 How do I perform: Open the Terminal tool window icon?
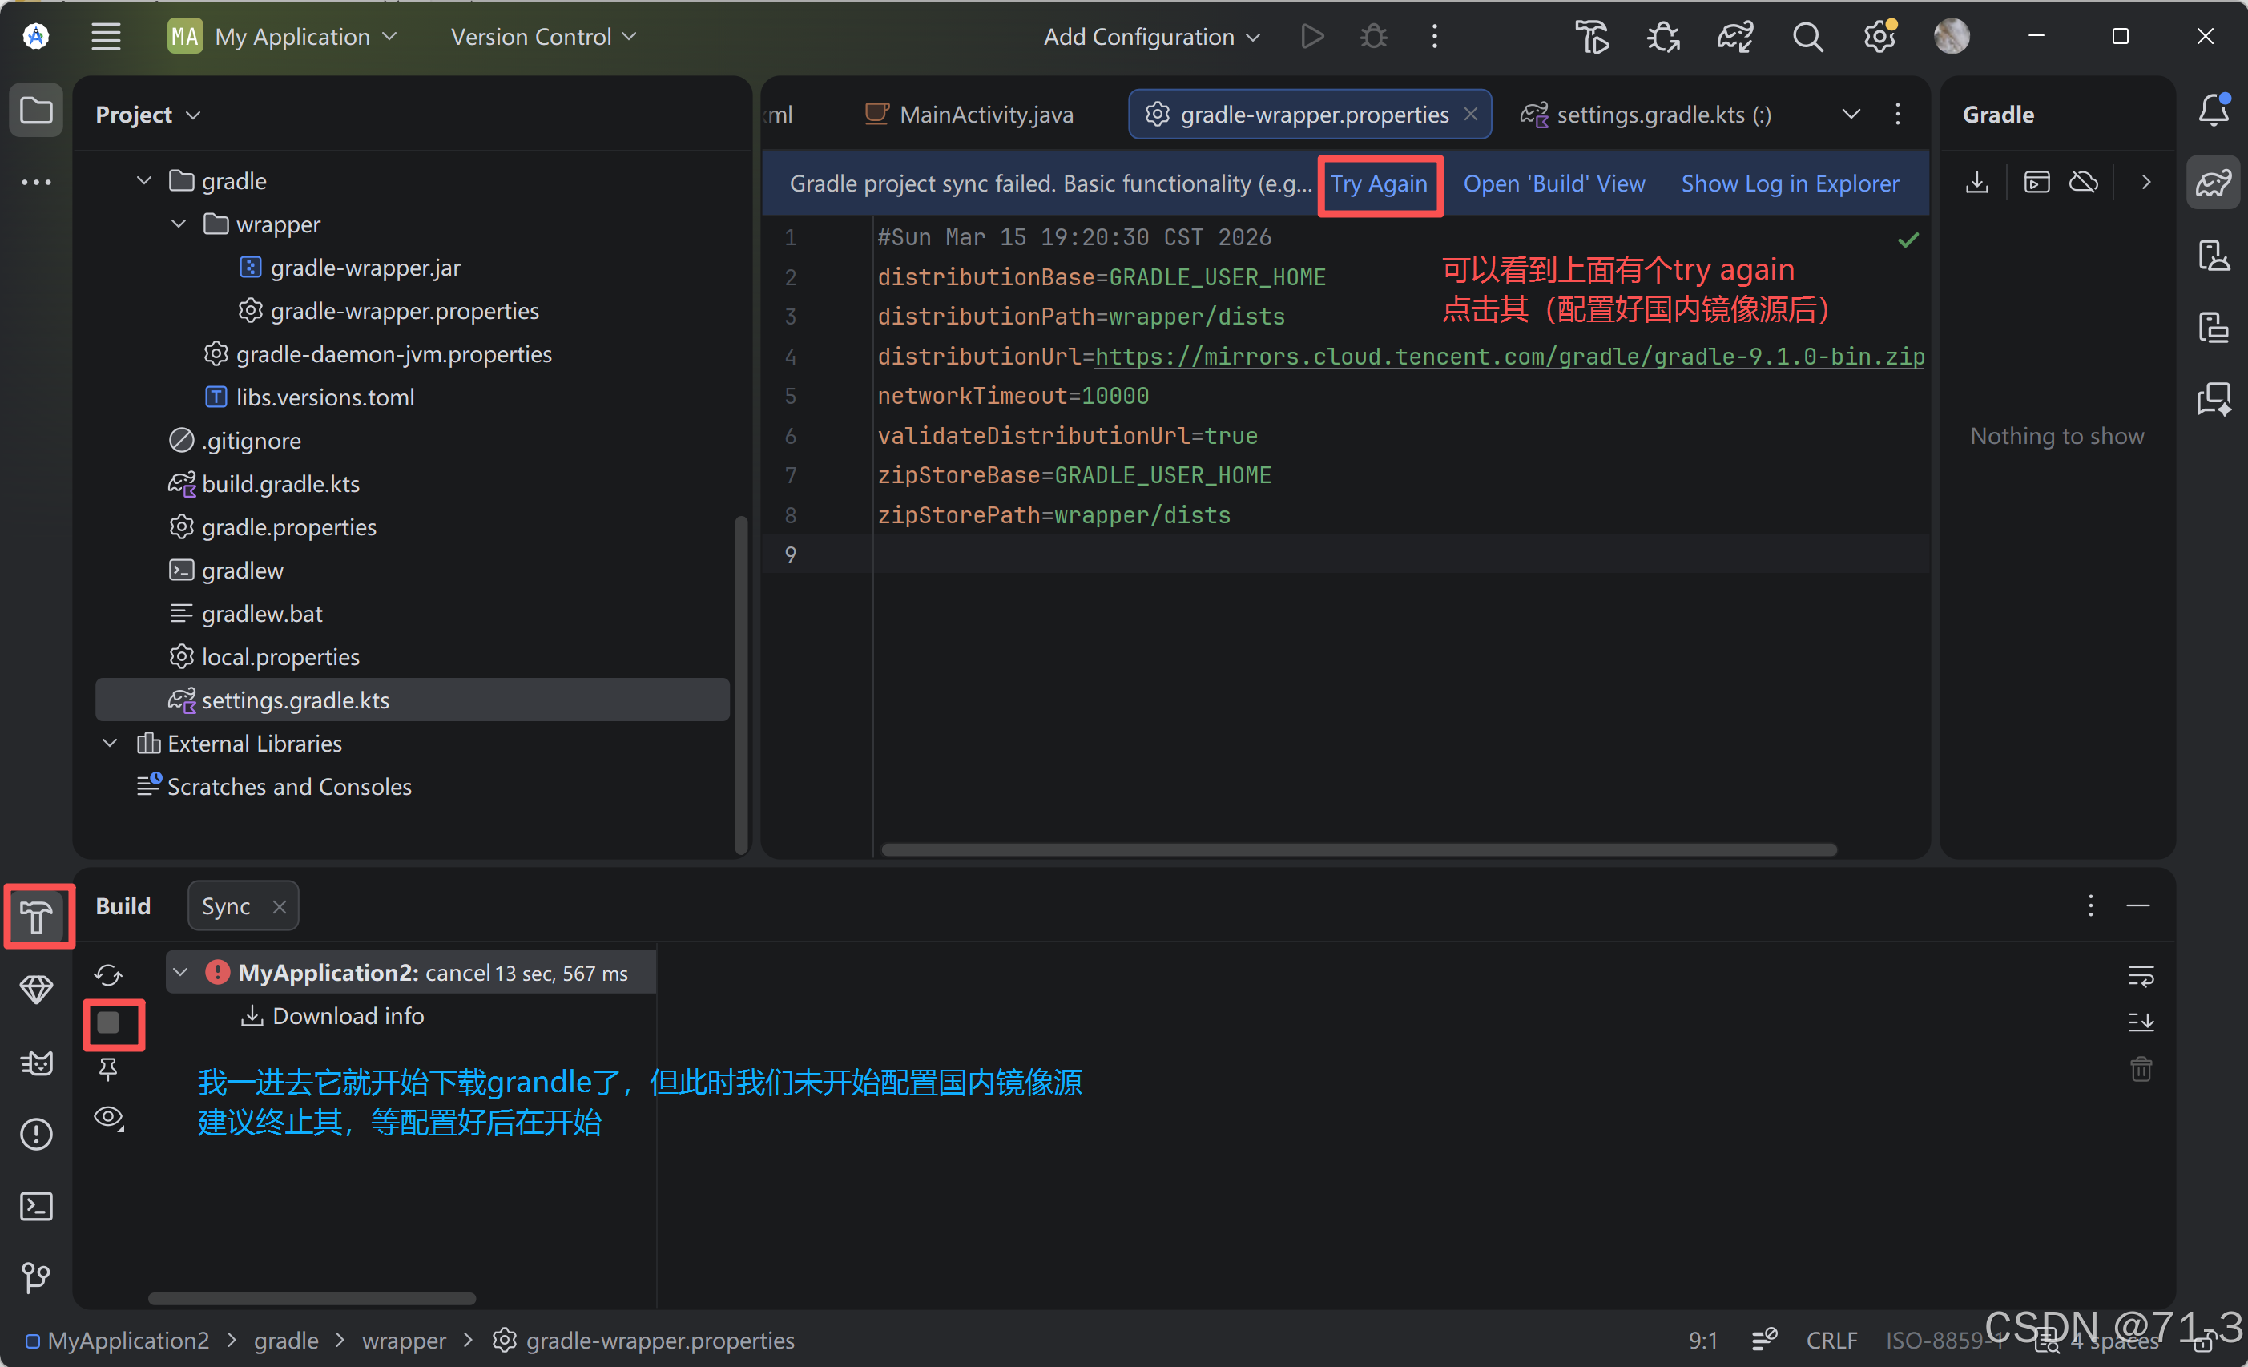(37, 1207)
